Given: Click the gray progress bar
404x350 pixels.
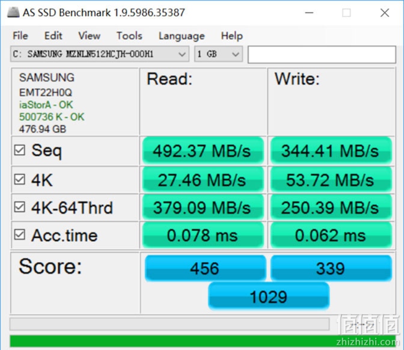Looking at the screenshot, I should [x=170, y=324].
